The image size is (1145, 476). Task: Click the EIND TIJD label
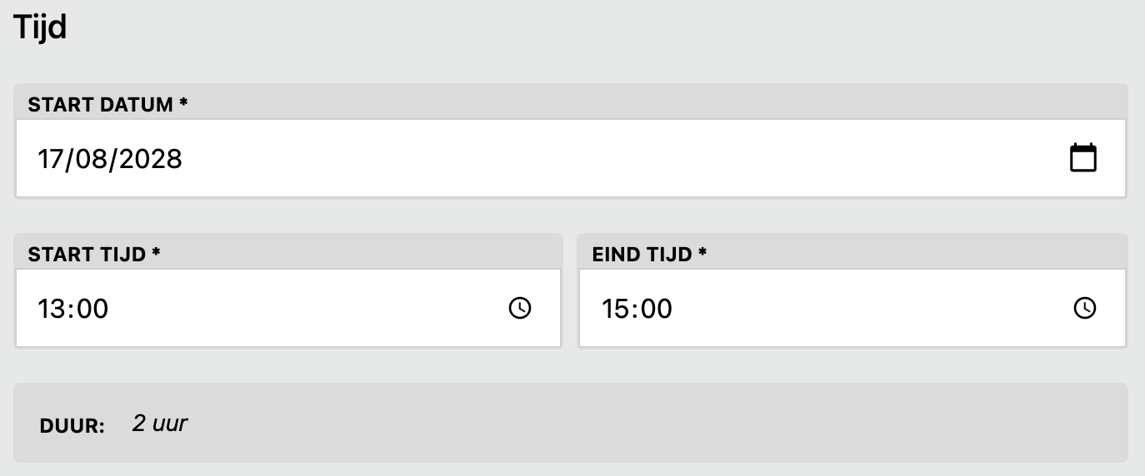pyautogui.click(x=649, y=255)
